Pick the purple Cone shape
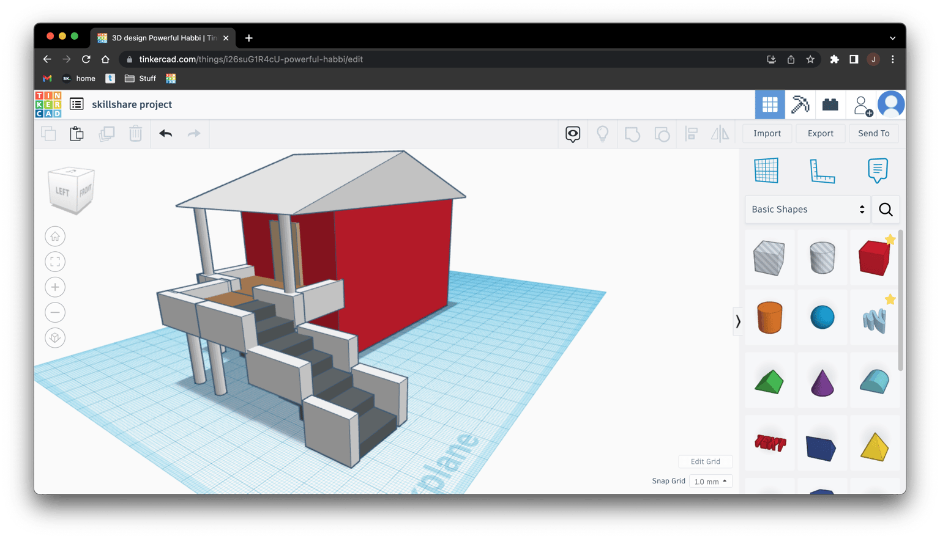This screenshot has height=539, width=940. coord(822,383)
